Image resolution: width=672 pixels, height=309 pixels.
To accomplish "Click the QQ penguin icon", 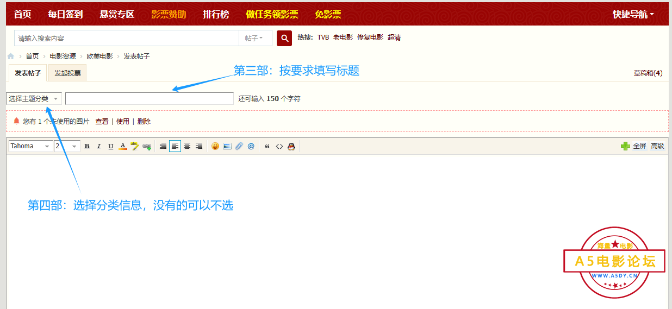I will coord(291,146).
